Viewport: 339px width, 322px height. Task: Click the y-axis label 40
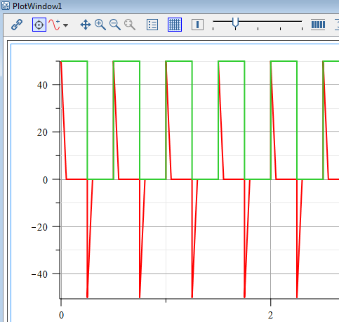pos(42,85)
